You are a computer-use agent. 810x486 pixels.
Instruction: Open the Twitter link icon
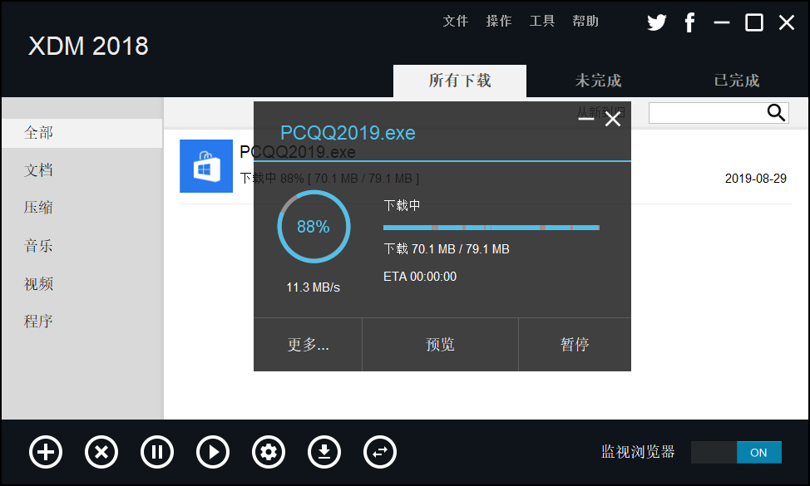tap(657, 22)
